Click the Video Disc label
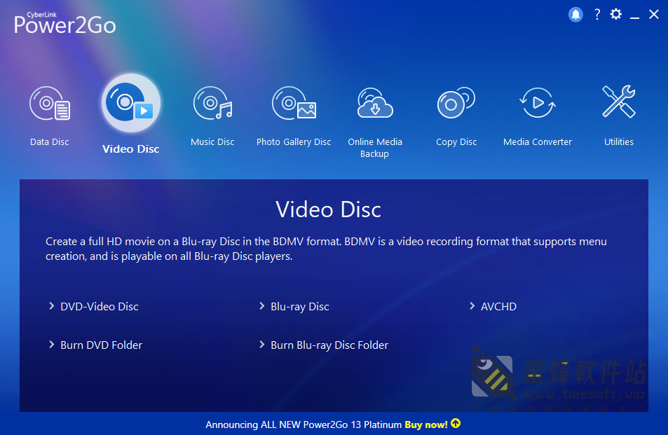 (131, 149)
